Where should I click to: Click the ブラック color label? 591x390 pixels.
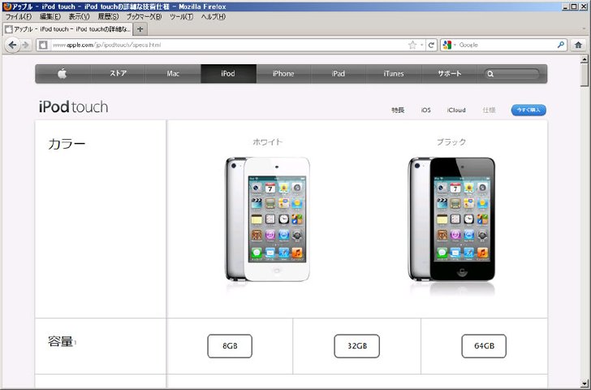tap(451, 142)
